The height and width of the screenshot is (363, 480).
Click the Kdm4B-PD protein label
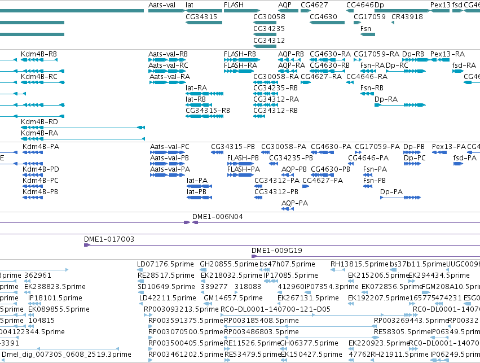click(41, 169)
